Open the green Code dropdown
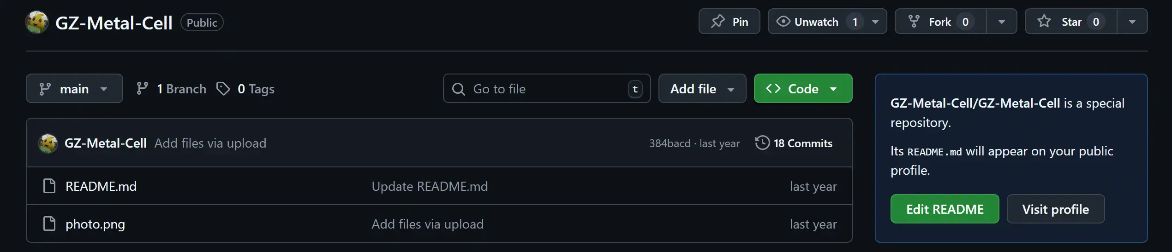Viewport: 1172px width, 252px height. [803, 89]
